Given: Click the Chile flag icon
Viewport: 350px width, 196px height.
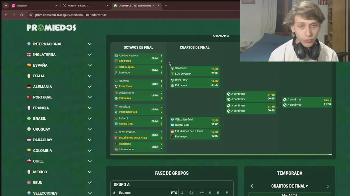Looking at the screenshot, I should click(x=29, y=161).
